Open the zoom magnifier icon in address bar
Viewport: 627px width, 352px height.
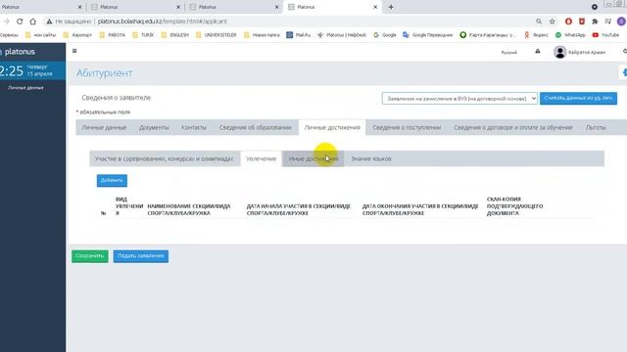539,22
